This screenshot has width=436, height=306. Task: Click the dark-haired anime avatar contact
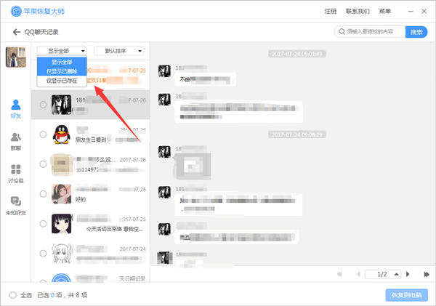click(62, 224)
